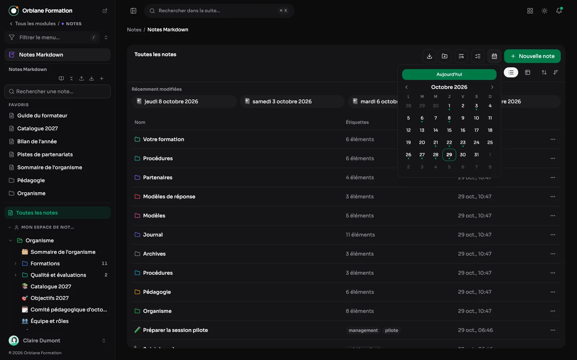Image resolution: width=577 pixels, height=360 pixels.
Task: Click the open book icon in sidebar
Action: 61,78
